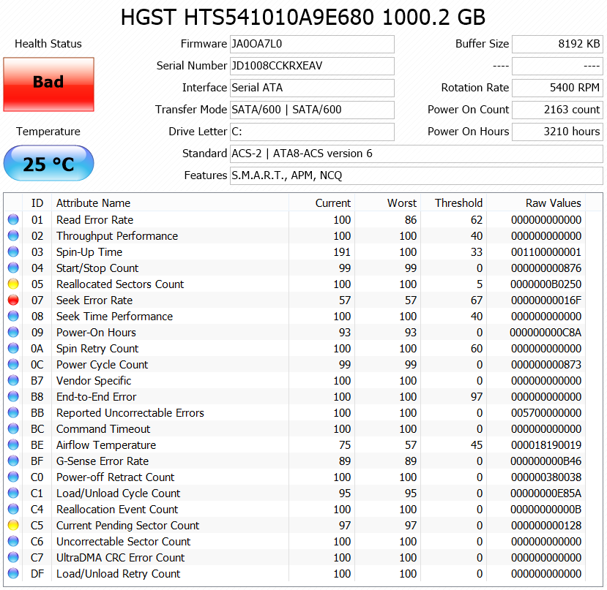Click the blue status icon for Reallocation Event Count

(13, 509)
